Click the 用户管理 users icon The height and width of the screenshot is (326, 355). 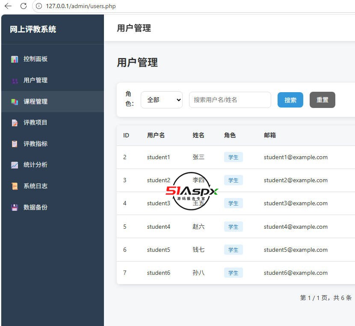click(15, 81)
